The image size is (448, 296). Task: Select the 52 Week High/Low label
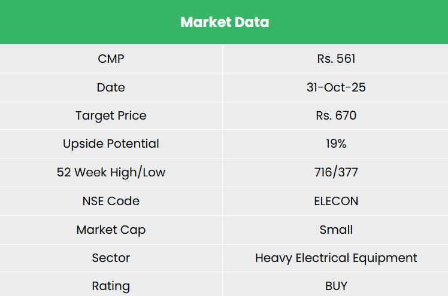[111, 172]
